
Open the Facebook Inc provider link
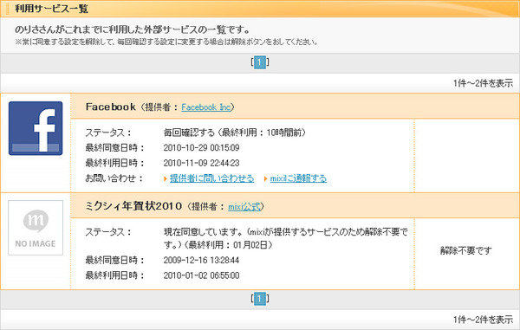click(206, 107)
